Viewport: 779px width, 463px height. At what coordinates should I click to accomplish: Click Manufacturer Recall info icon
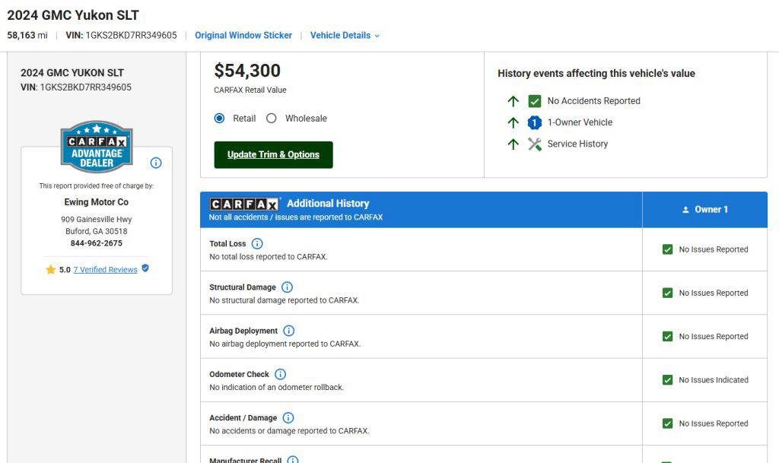[x=293, y=460]
